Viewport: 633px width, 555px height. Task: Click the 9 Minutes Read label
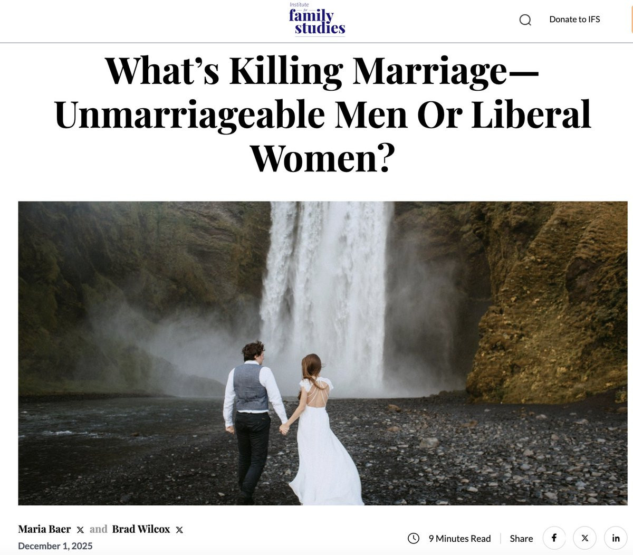point(459,539)
